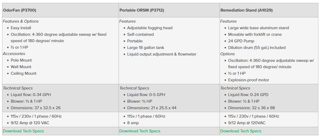Click the Easy install list item

pos(21,28)
